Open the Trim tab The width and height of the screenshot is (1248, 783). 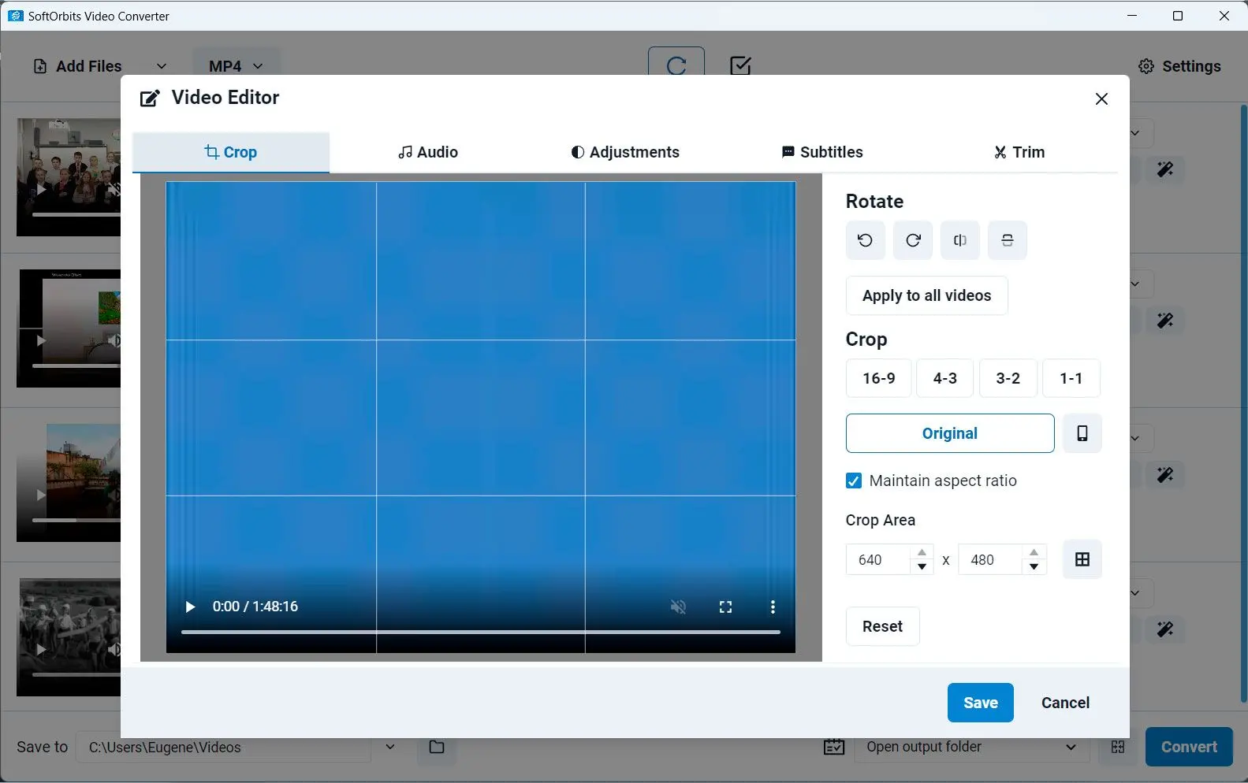coord(1019,152)
